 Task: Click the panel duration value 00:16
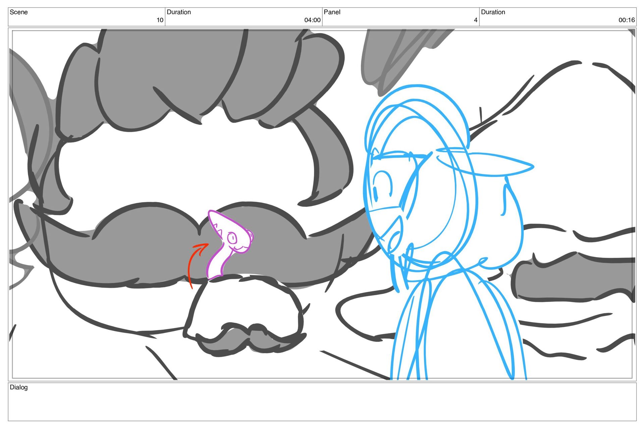627,20
